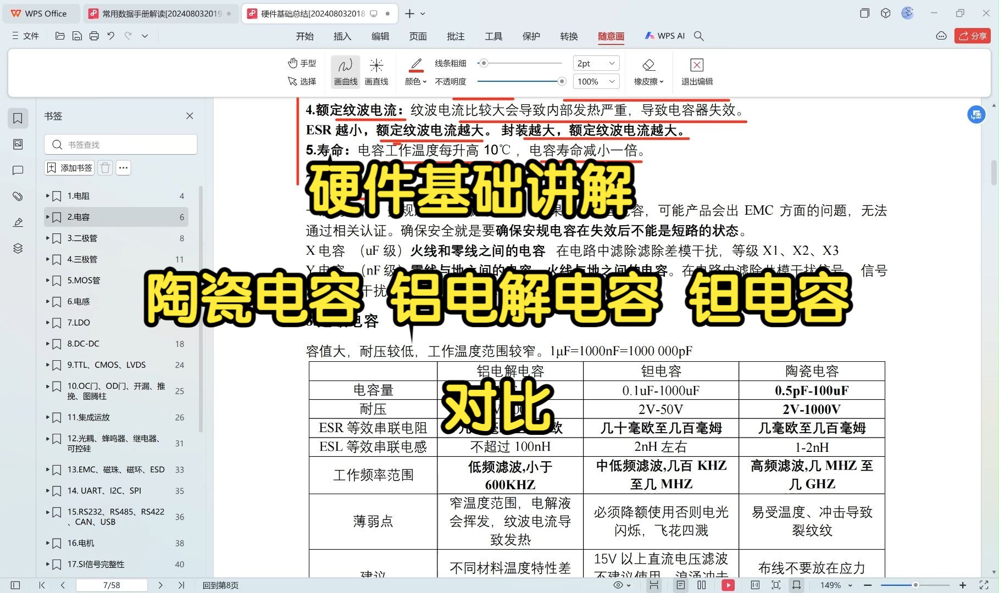Switch to the 开始 tab
Viewport: 999px width, 593px height.
[305, 36]
